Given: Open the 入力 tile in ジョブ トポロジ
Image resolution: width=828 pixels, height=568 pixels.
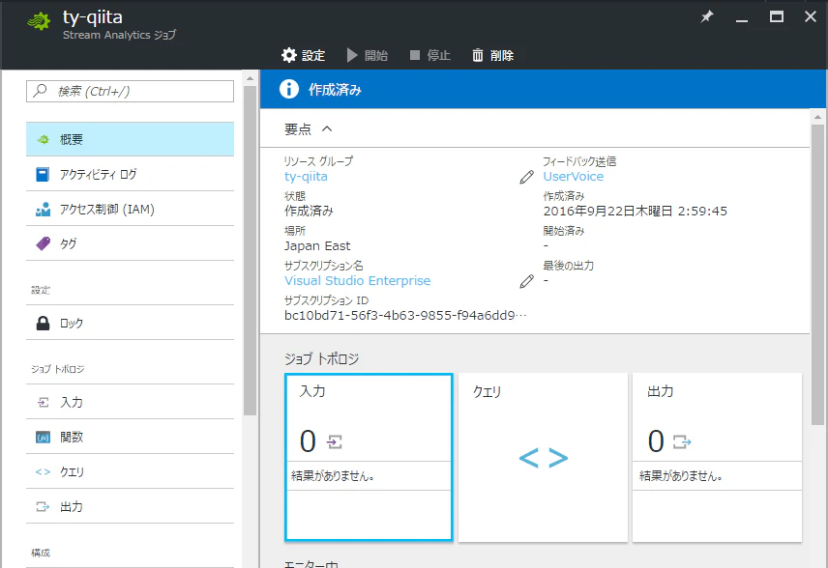Looking at the screenshot, I should 369,457.
